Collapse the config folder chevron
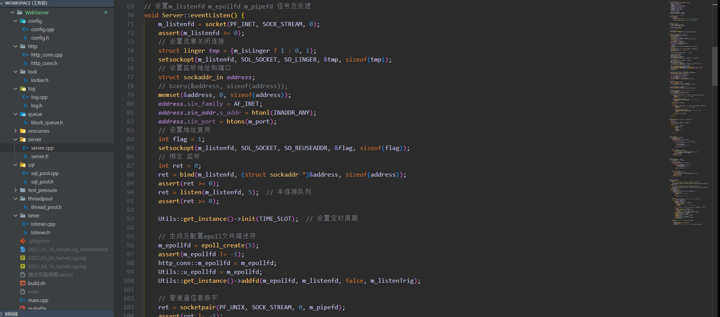720x317 pixels. tap(15, 21)
